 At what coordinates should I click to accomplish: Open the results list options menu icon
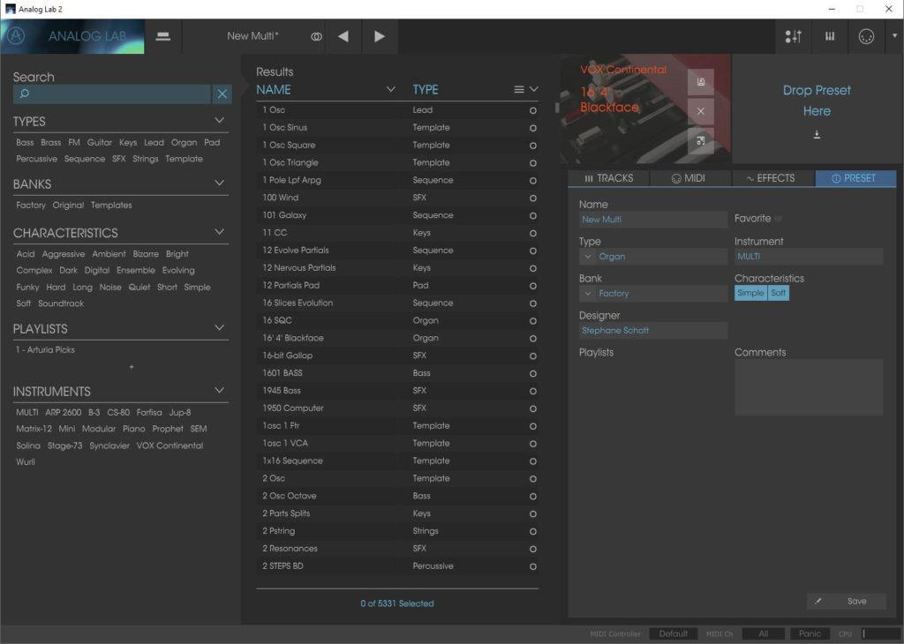(519, 89)
